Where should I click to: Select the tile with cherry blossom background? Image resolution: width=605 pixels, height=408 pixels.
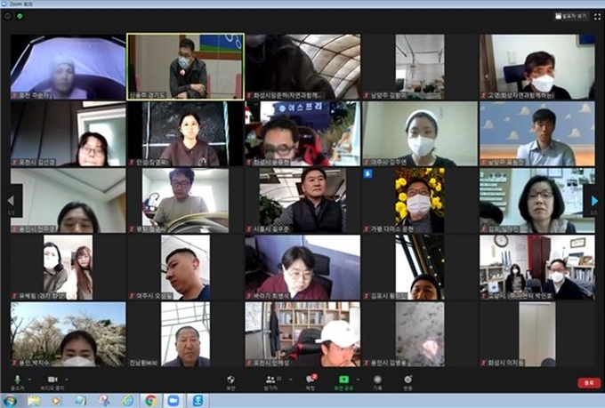tap(69, 334)
